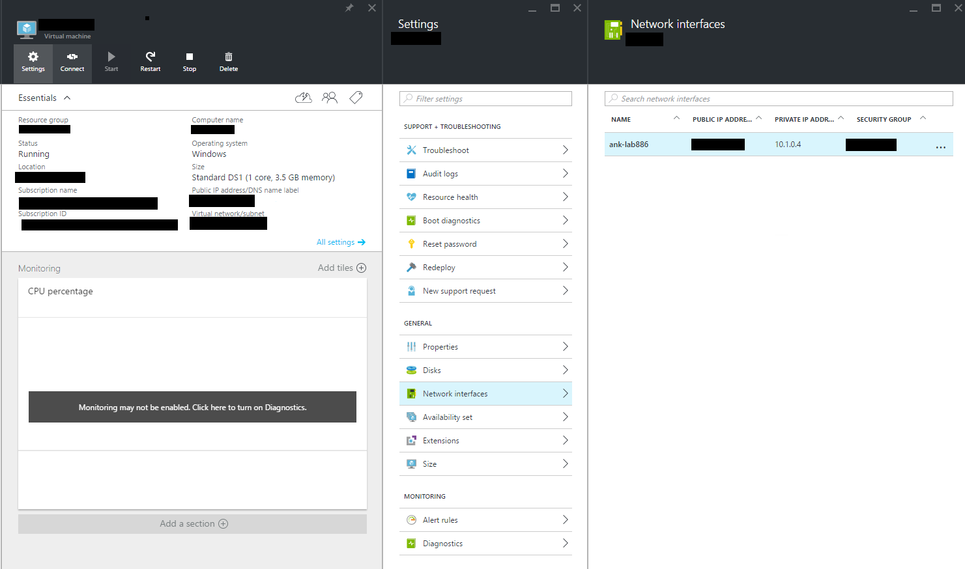This screenshot has height=569, width=965.
Task: Open Audit logs setting
Action: pos(485,174)
